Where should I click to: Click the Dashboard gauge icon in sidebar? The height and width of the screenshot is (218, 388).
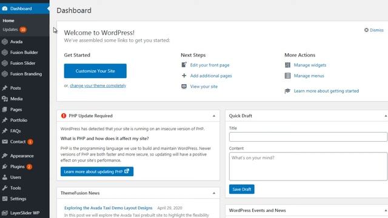[x=5, y=8]
